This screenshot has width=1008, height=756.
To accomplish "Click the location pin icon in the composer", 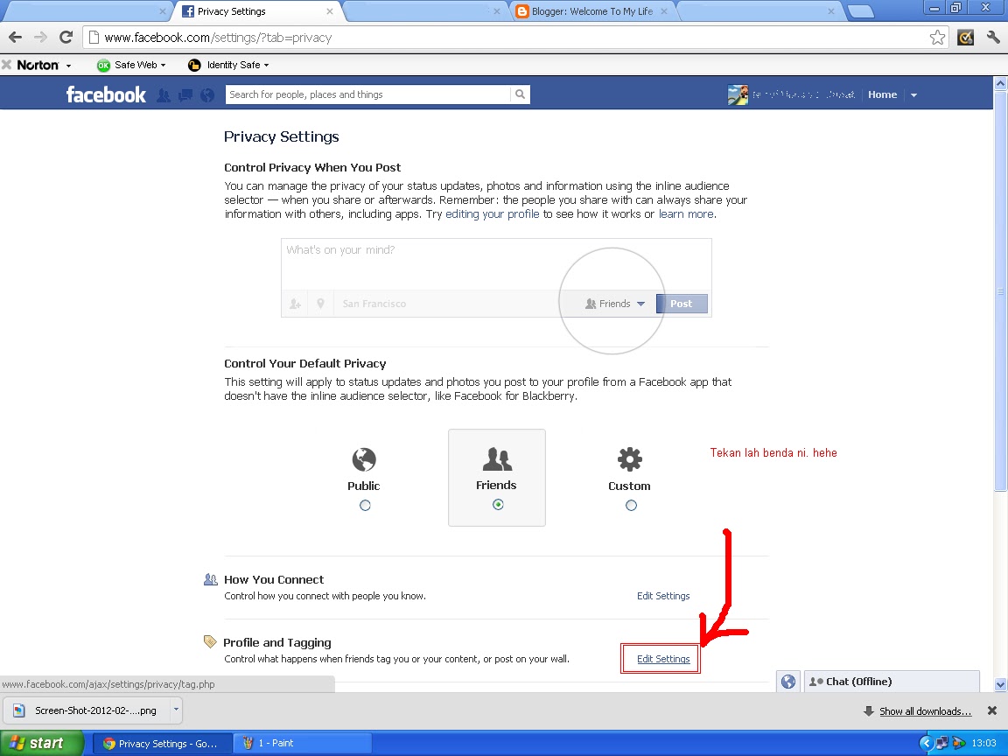I will [320, 304].
